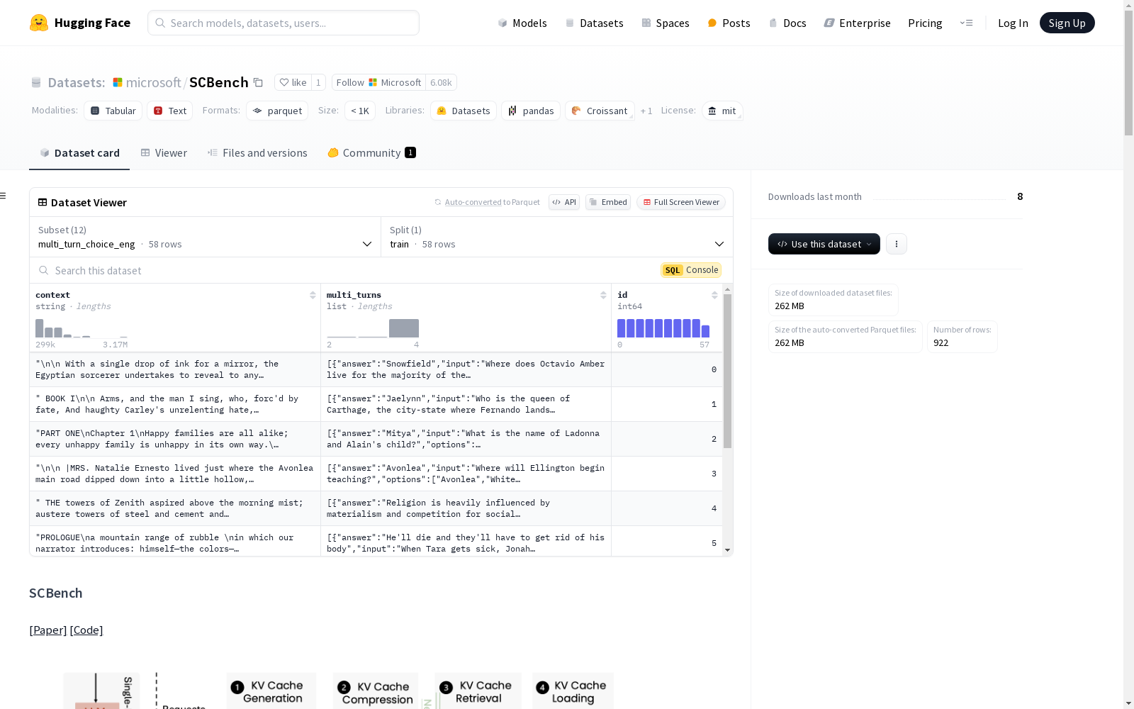Click the id column histogram bars
The height and width of the screenshot is (709, 1134).
coord(663,328)
